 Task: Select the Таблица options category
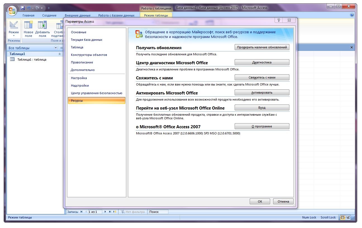[96, 47]
